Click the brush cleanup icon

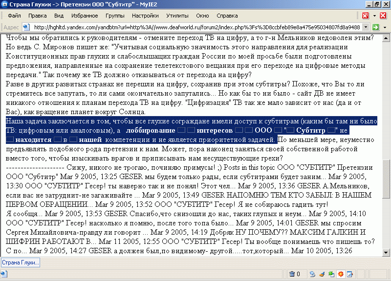(322, 274)
